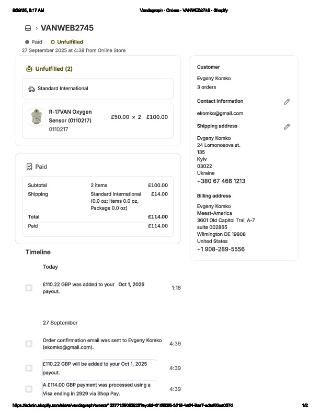Image resolution: width=320 pixels, height=415 pixels.
Task: Open the R-17VAN Oxygen Sensor product link
Action: point(70,116)
